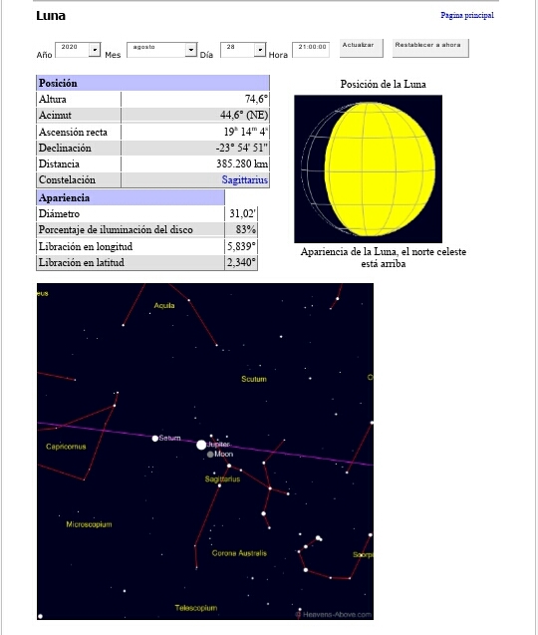This screenshot has height=635, width=538.
Task: Open the Mes month dropdown showing agosto
Action: pyautogui.click(x=162, y=50)
